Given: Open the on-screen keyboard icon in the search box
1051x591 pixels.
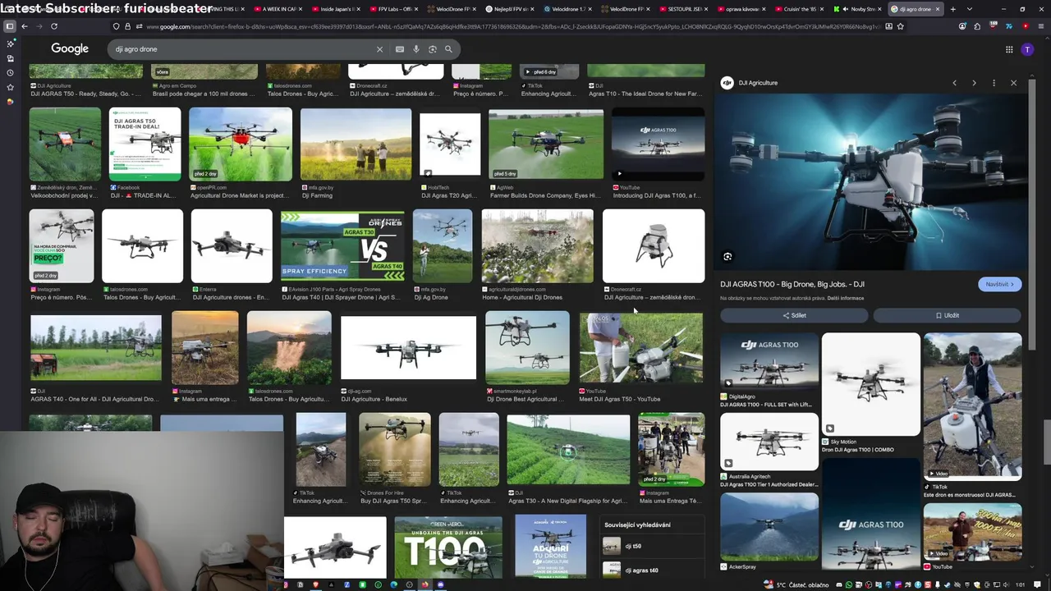Looking at the screenshot, I should point(400,49).
